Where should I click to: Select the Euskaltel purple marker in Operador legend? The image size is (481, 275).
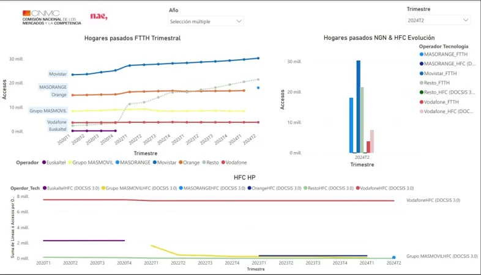(x=45, y=163)
